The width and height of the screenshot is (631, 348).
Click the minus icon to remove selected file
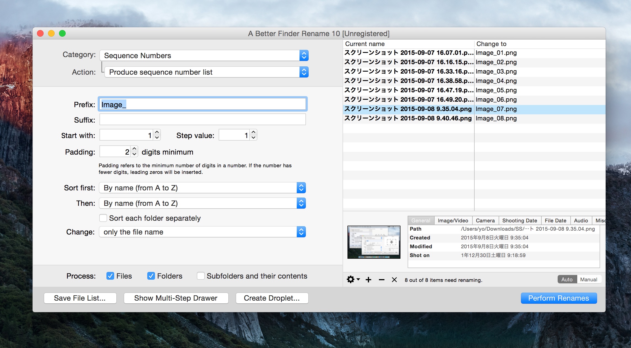pyautogui.click(x=382, y=280)
